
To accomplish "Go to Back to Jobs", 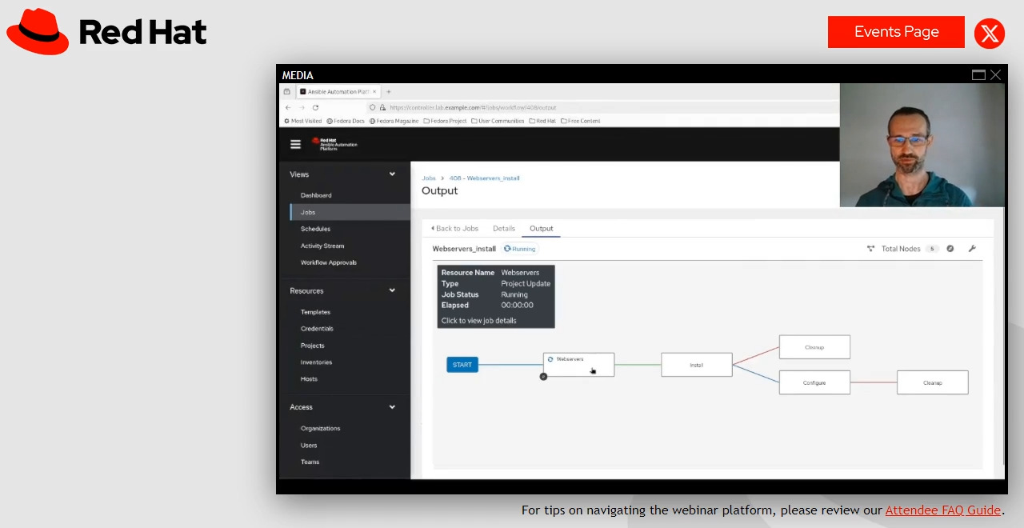I will [454, 229].
